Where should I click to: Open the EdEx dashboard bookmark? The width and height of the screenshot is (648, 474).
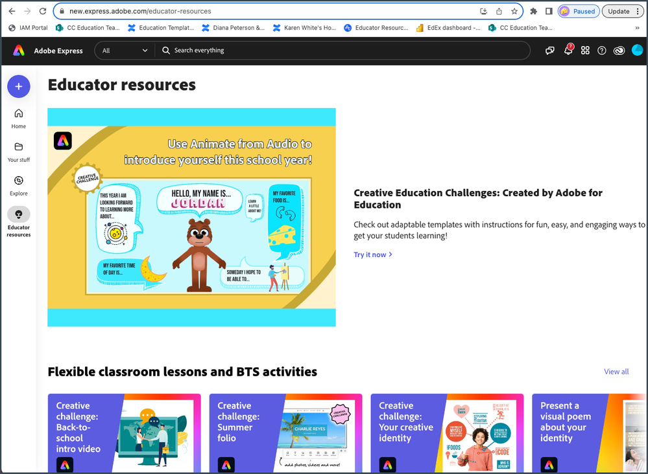click(448, 27)
